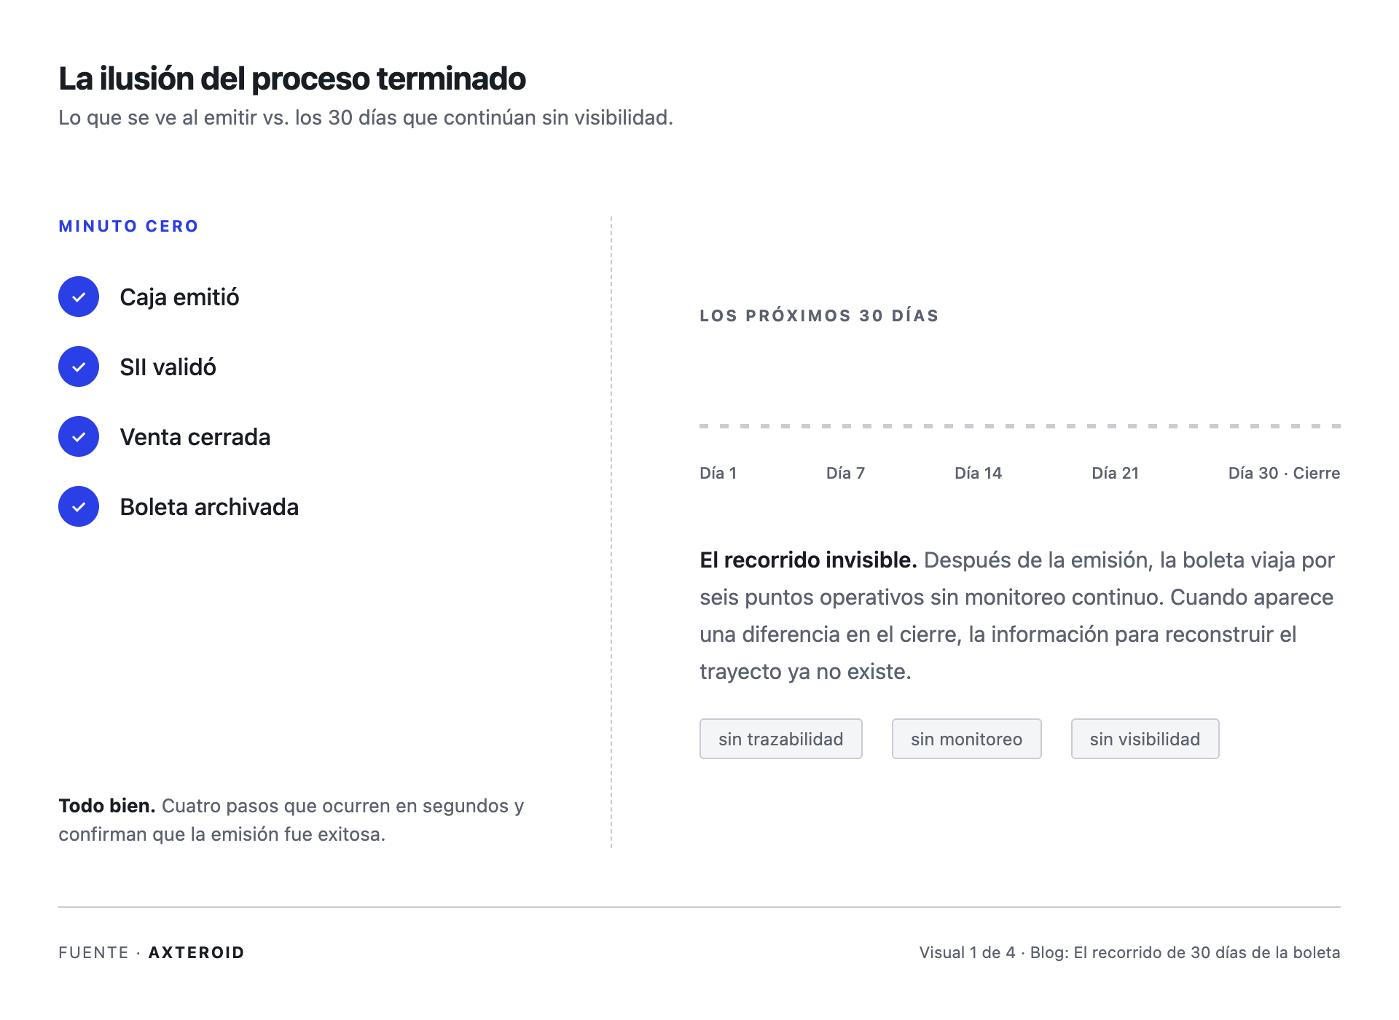Click the MINUTO CERO section heading
The height and width of the screenshot is (1020, 1399).
click(x=129, y=226)
